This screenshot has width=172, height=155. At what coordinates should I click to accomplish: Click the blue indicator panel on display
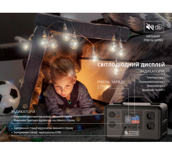[x=136, y=118]
